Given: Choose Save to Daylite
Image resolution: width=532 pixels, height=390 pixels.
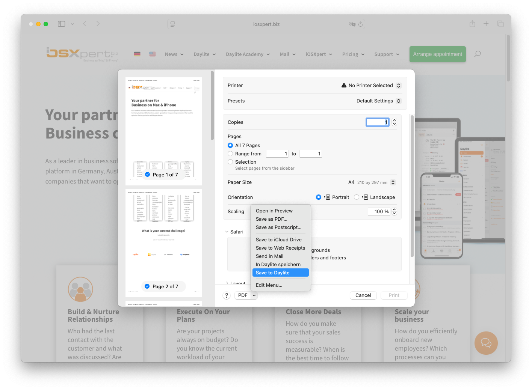Looking at the screenshot, I should (281, 273).
